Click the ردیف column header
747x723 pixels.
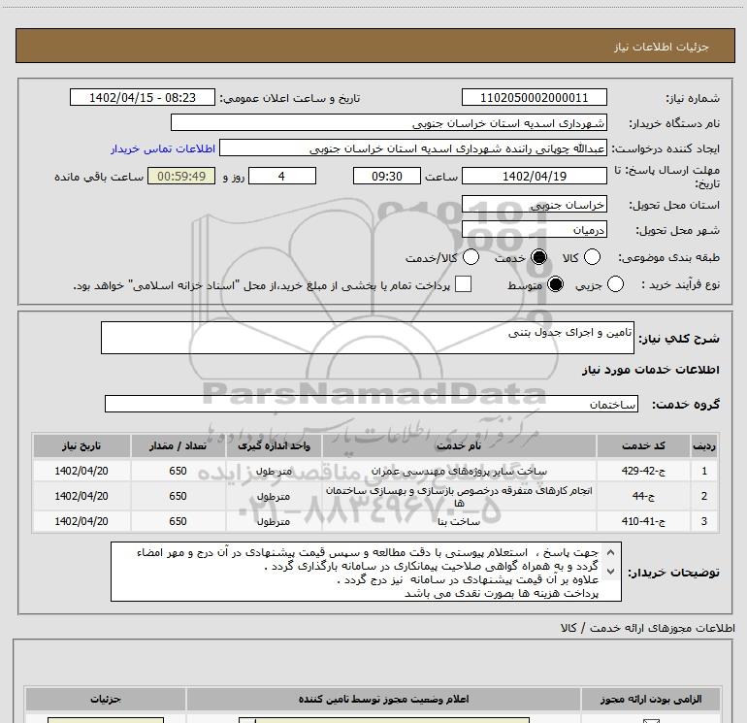coord(704,446)
